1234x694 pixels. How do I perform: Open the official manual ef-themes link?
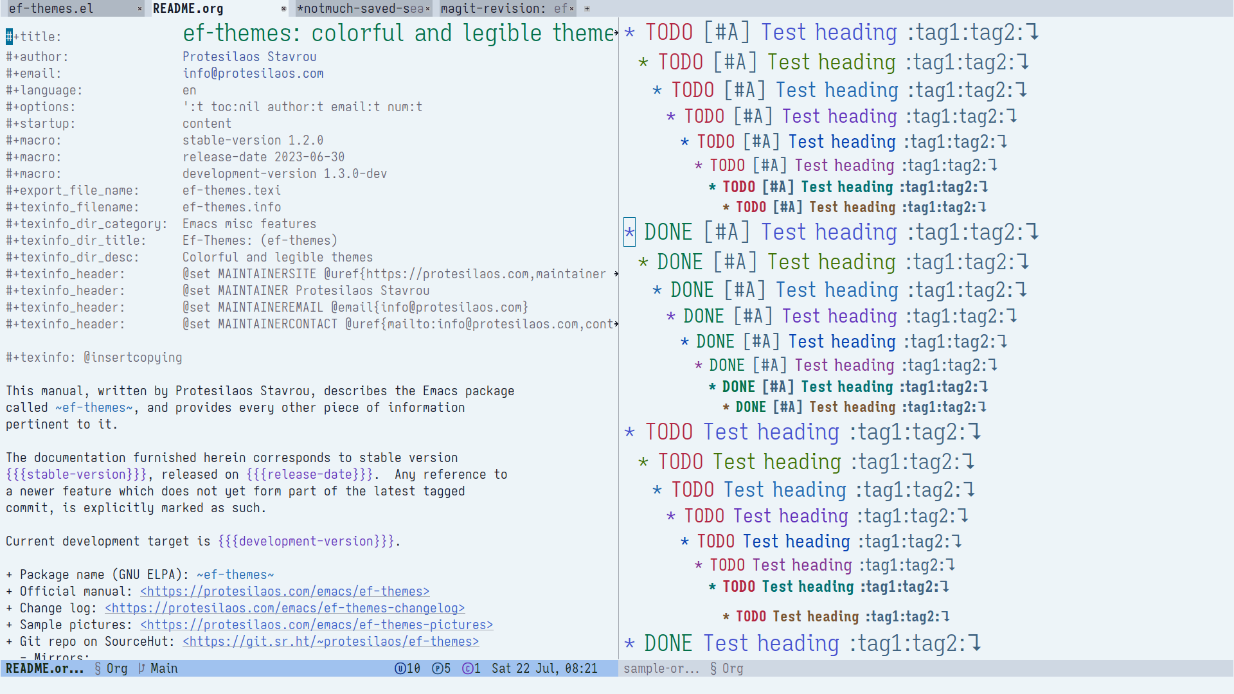tap(285, 591)
